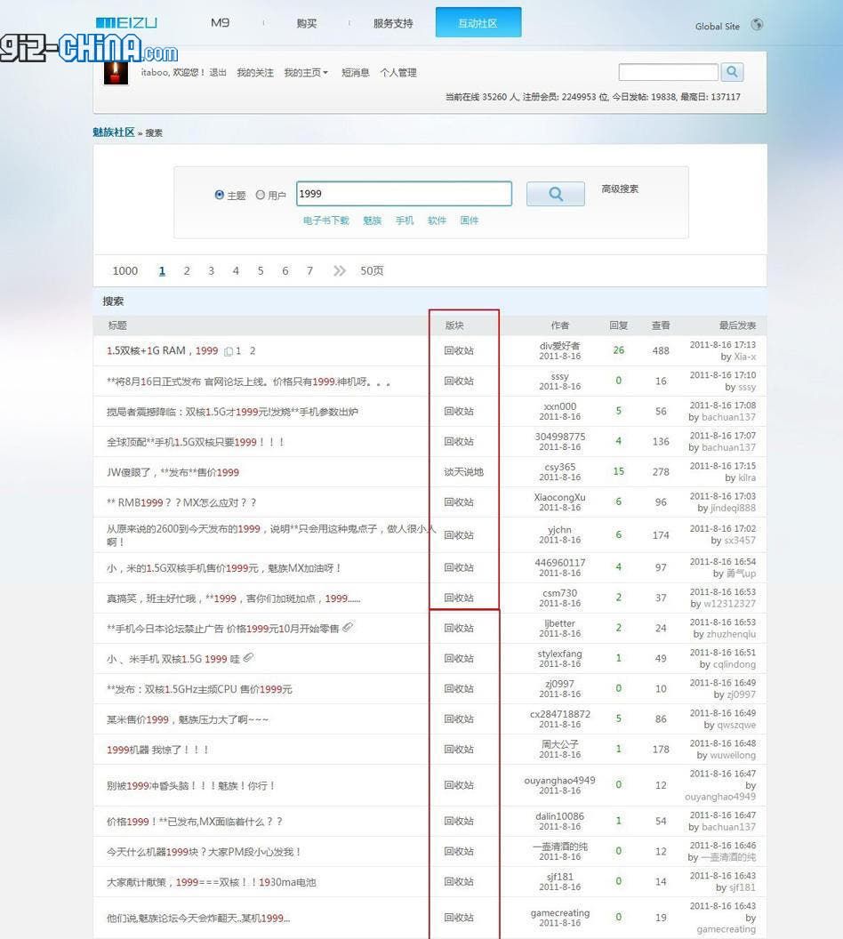The width and height of the screenshot is (843, 939).
Task: Click author csy365
Action: pos(560,467)
